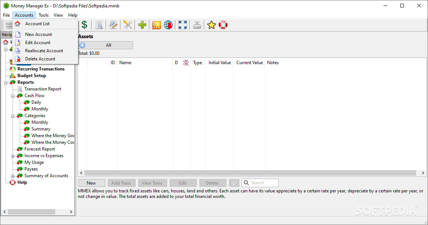Collapse the Cash Flow tree node
This screenshot has width=428, height=225.
(x=13, y=96)
